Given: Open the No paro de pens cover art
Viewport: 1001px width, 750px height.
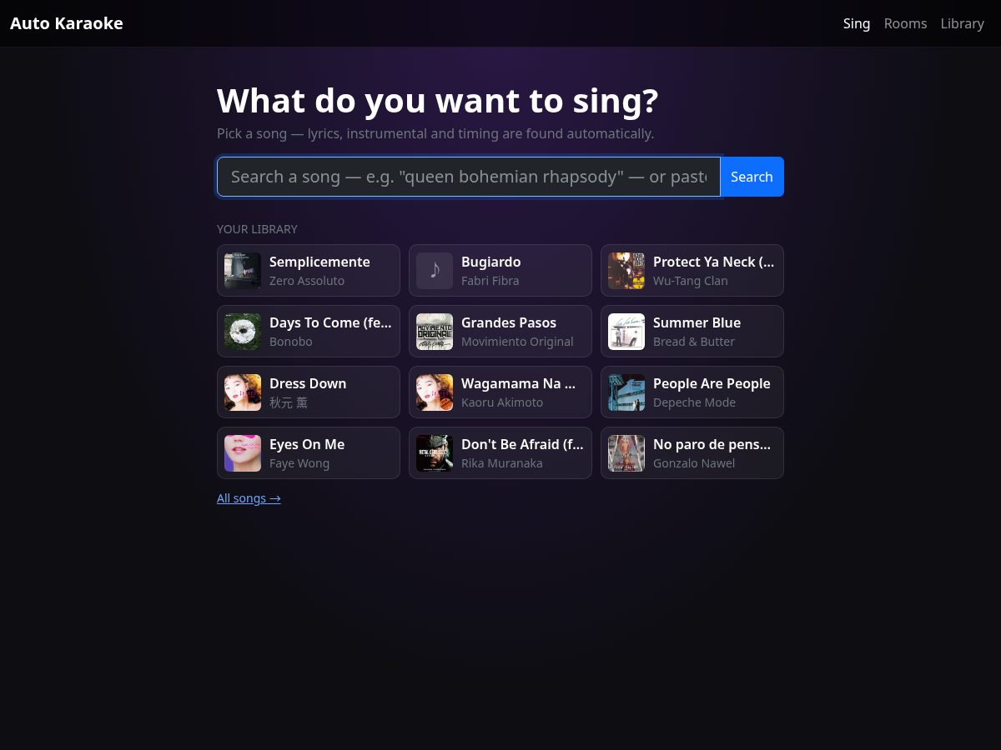Looking at the screenshot, I should tap(626, 453).
